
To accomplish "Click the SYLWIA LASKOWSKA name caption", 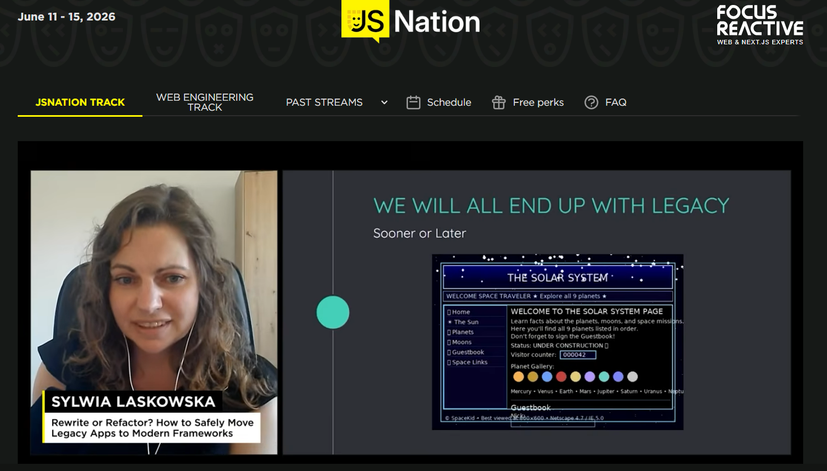I will pyautogui.click(x=133, y=401).
